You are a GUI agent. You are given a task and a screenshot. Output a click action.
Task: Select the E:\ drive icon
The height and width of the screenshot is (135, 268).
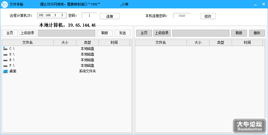point(5,60)
